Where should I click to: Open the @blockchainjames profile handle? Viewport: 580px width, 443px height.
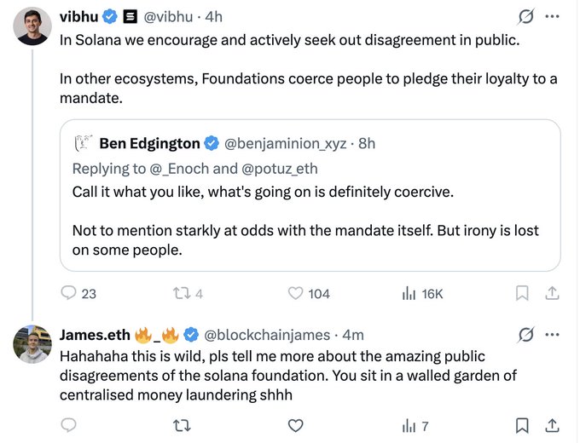[x=269, y=333]
